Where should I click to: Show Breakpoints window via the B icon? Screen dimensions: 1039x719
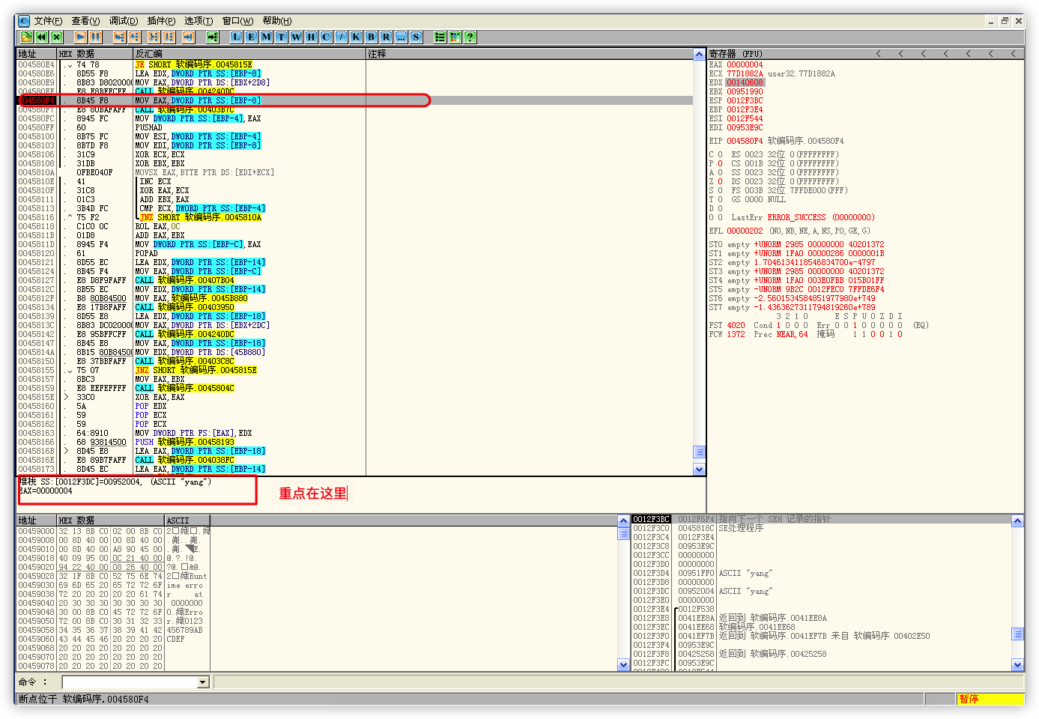pyautogui.click(x=371, y=37)
